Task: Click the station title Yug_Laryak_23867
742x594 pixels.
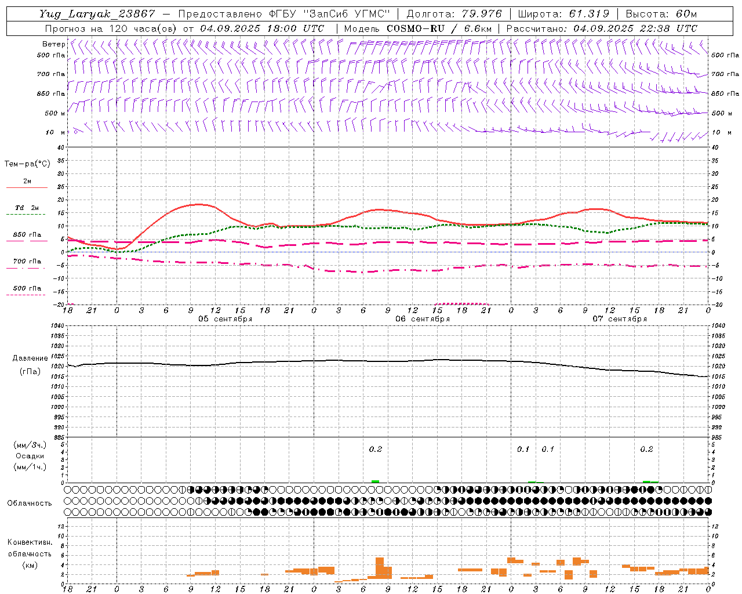Action: click(x=97, y=14)
